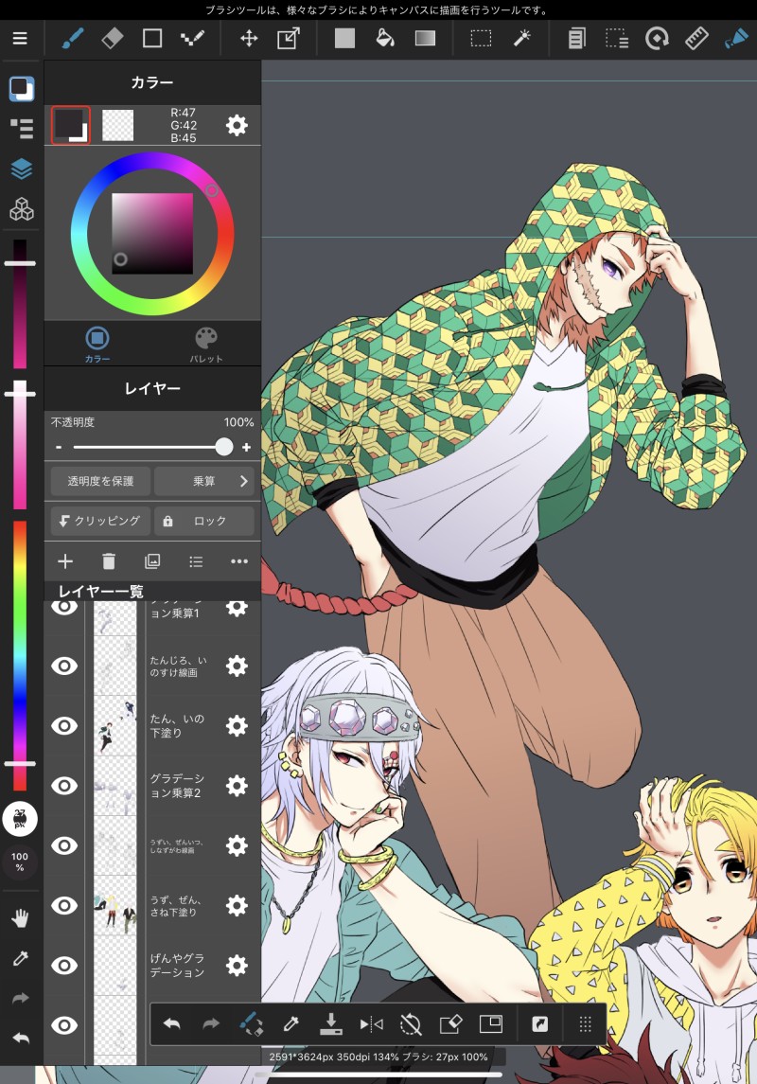Open color panel settings gear
The width and height of the screenshot is (757, 1084).
tap(237, 125)
